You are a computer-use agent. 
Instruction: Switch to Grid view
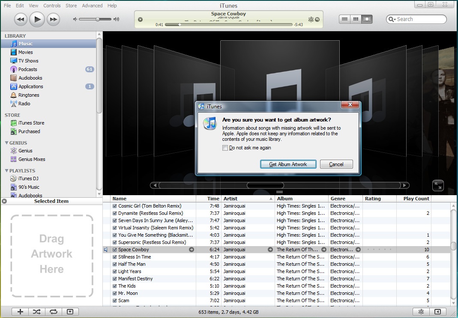pyautogui.click(x=356, y=19)
